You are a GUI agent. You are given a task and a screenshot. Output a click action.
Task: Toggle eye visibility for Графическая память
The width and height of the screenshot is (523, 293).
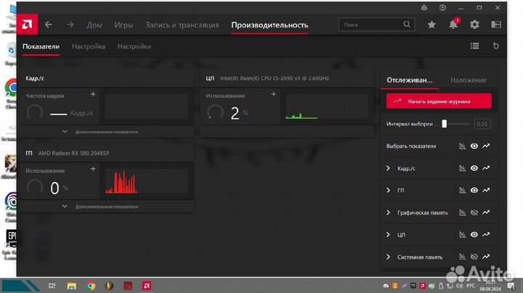point(474,212)
